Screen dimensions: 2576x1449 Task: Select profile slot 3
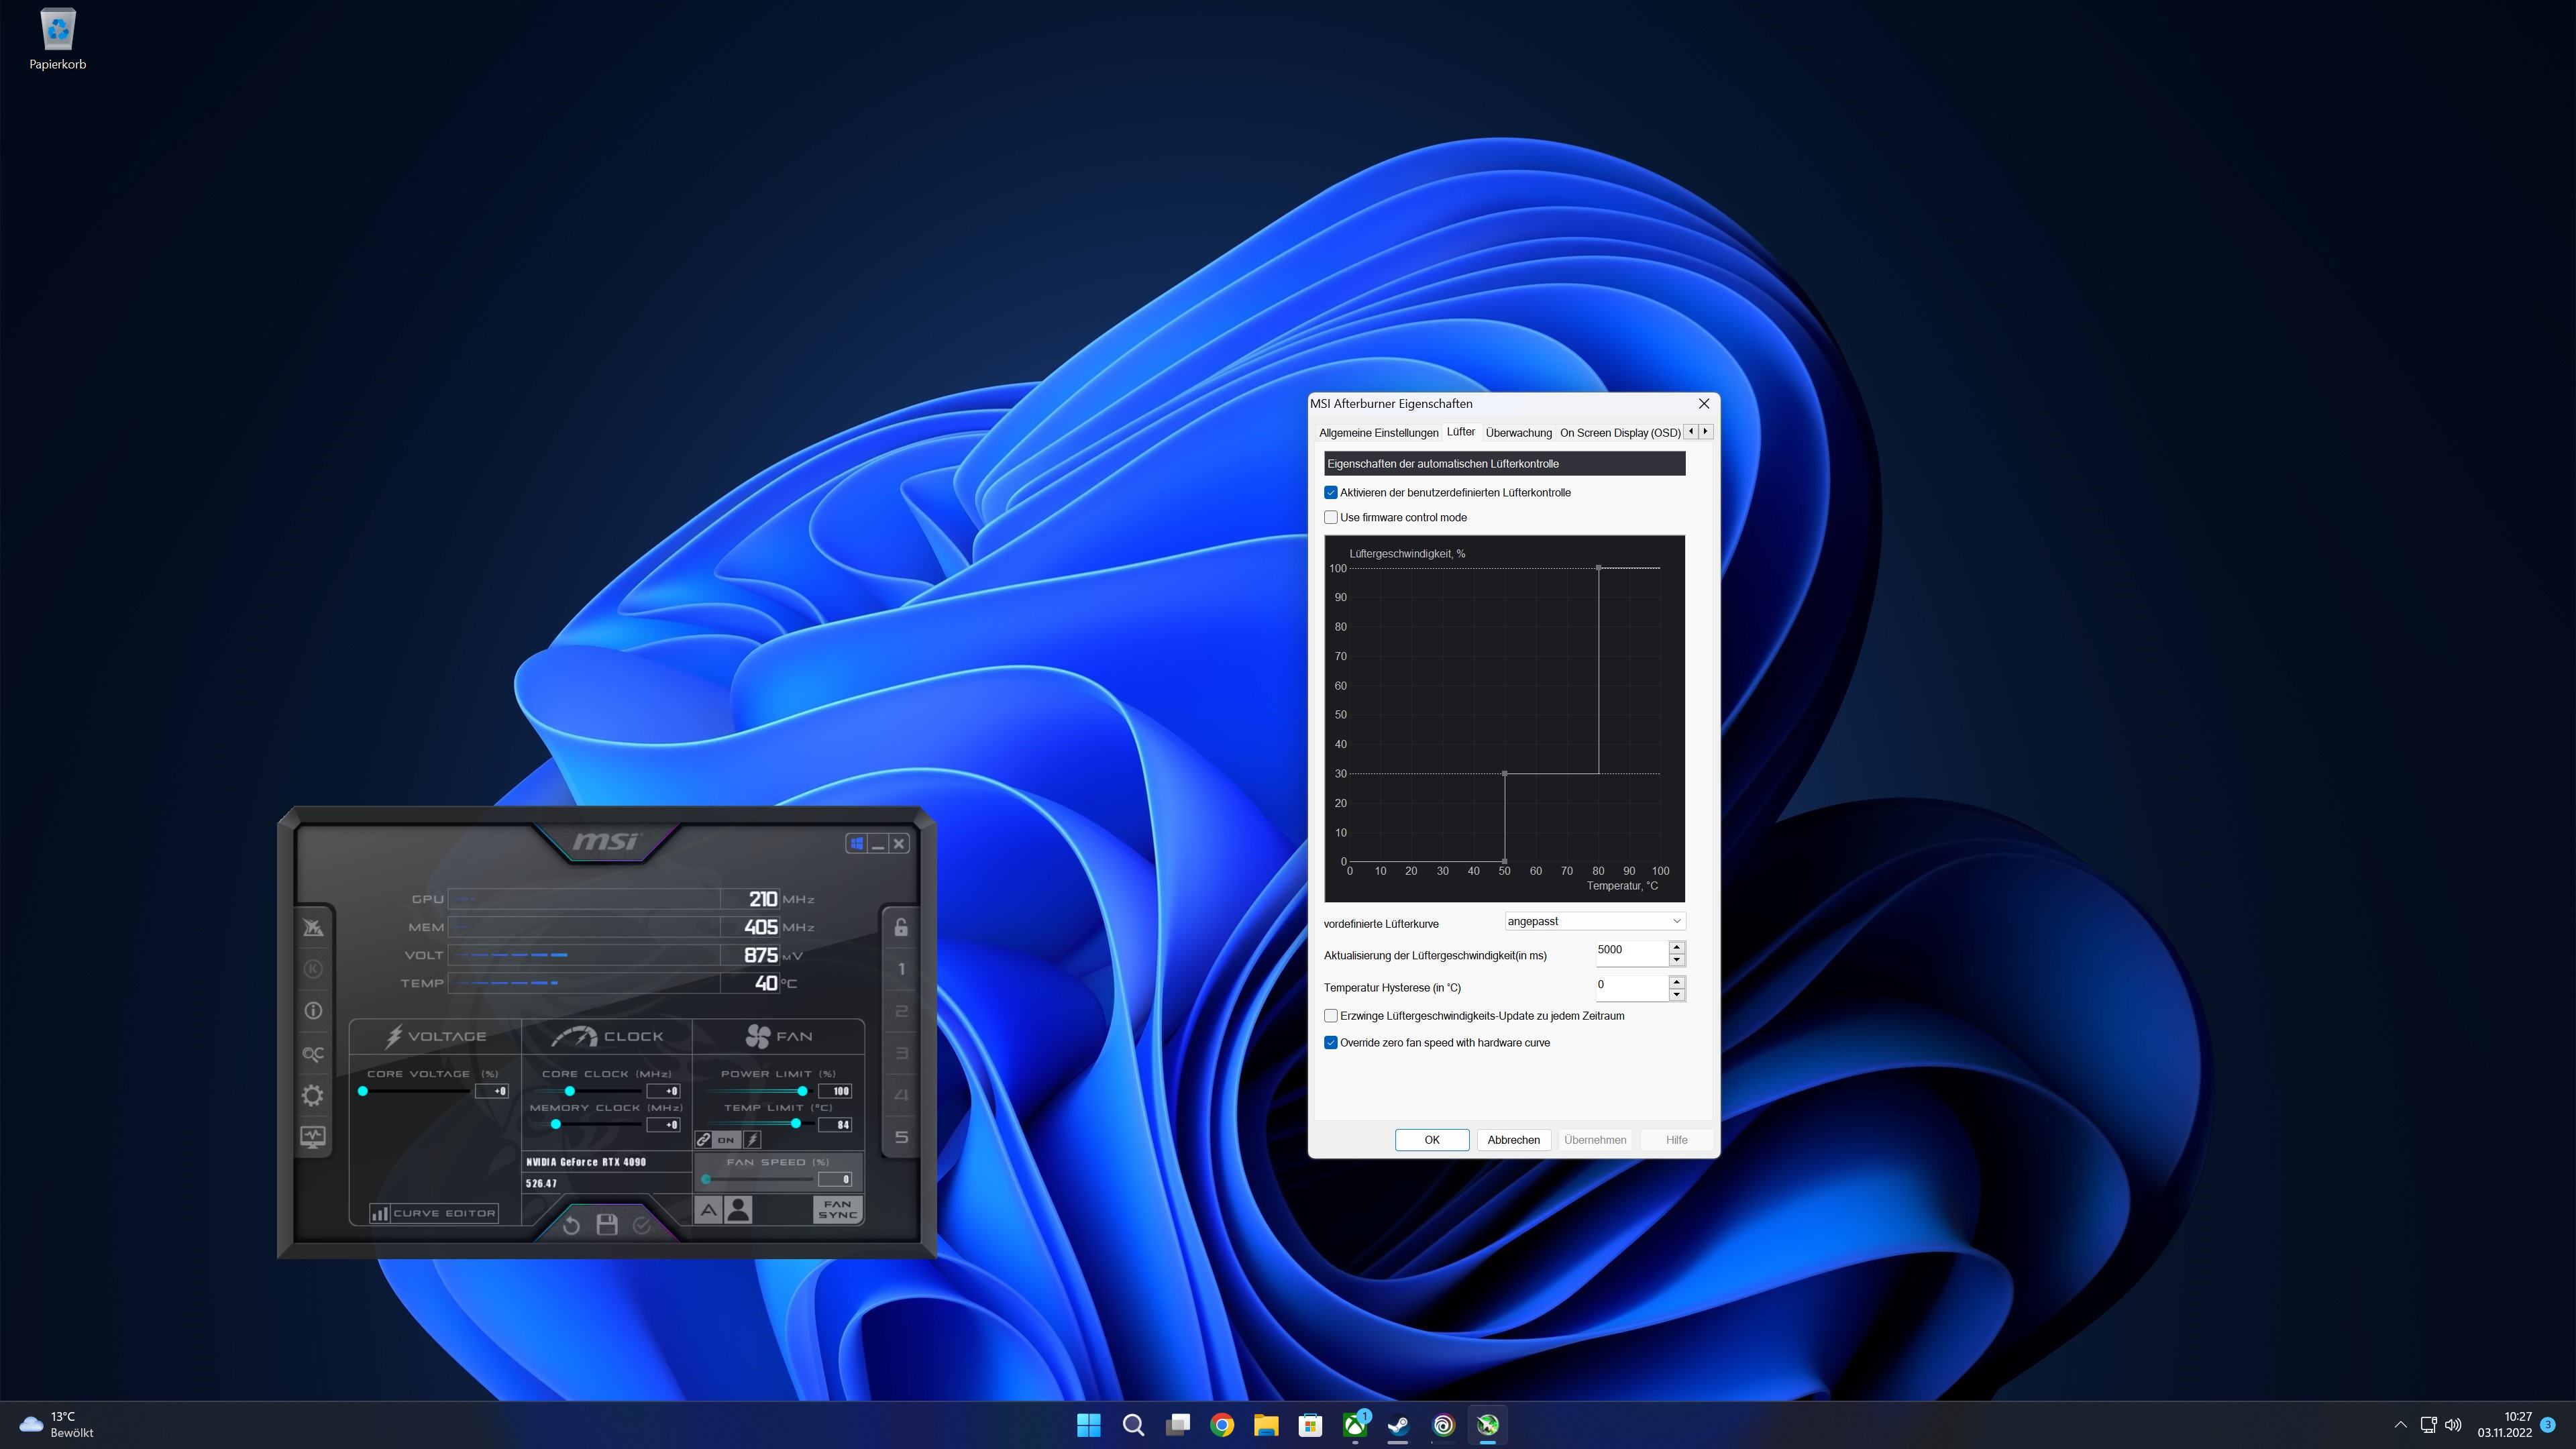click(x=901, y=1053)
